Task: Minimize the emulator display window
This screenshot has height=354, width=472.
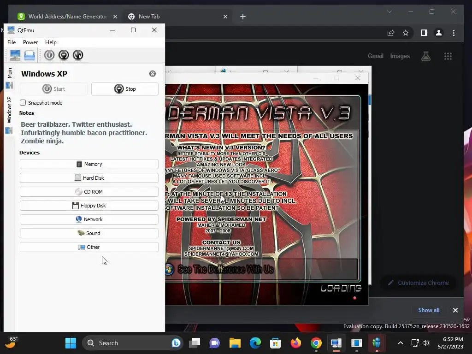Action: tap(316, 78)
